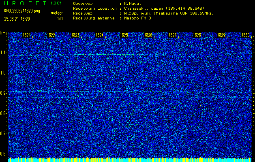Click the 1822 time marker label
The image size is (255, 162).
51,35
